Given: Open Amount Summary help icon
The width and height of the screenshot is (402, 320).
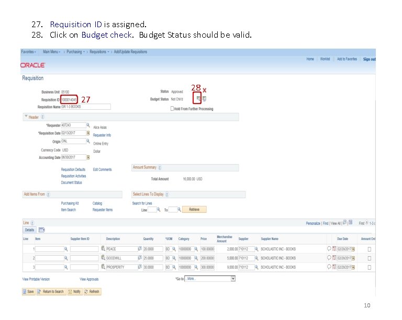Looking at the screenshot, I should (x=160, y=168).
